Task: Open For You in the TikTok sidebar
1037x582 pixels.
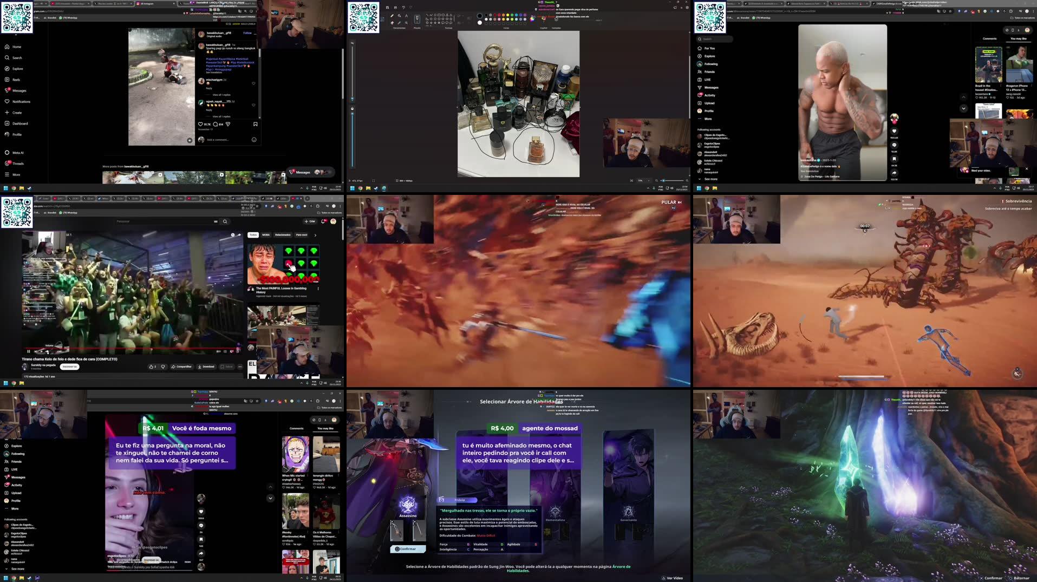Action: pyautogui.click(x=708, y=48)
